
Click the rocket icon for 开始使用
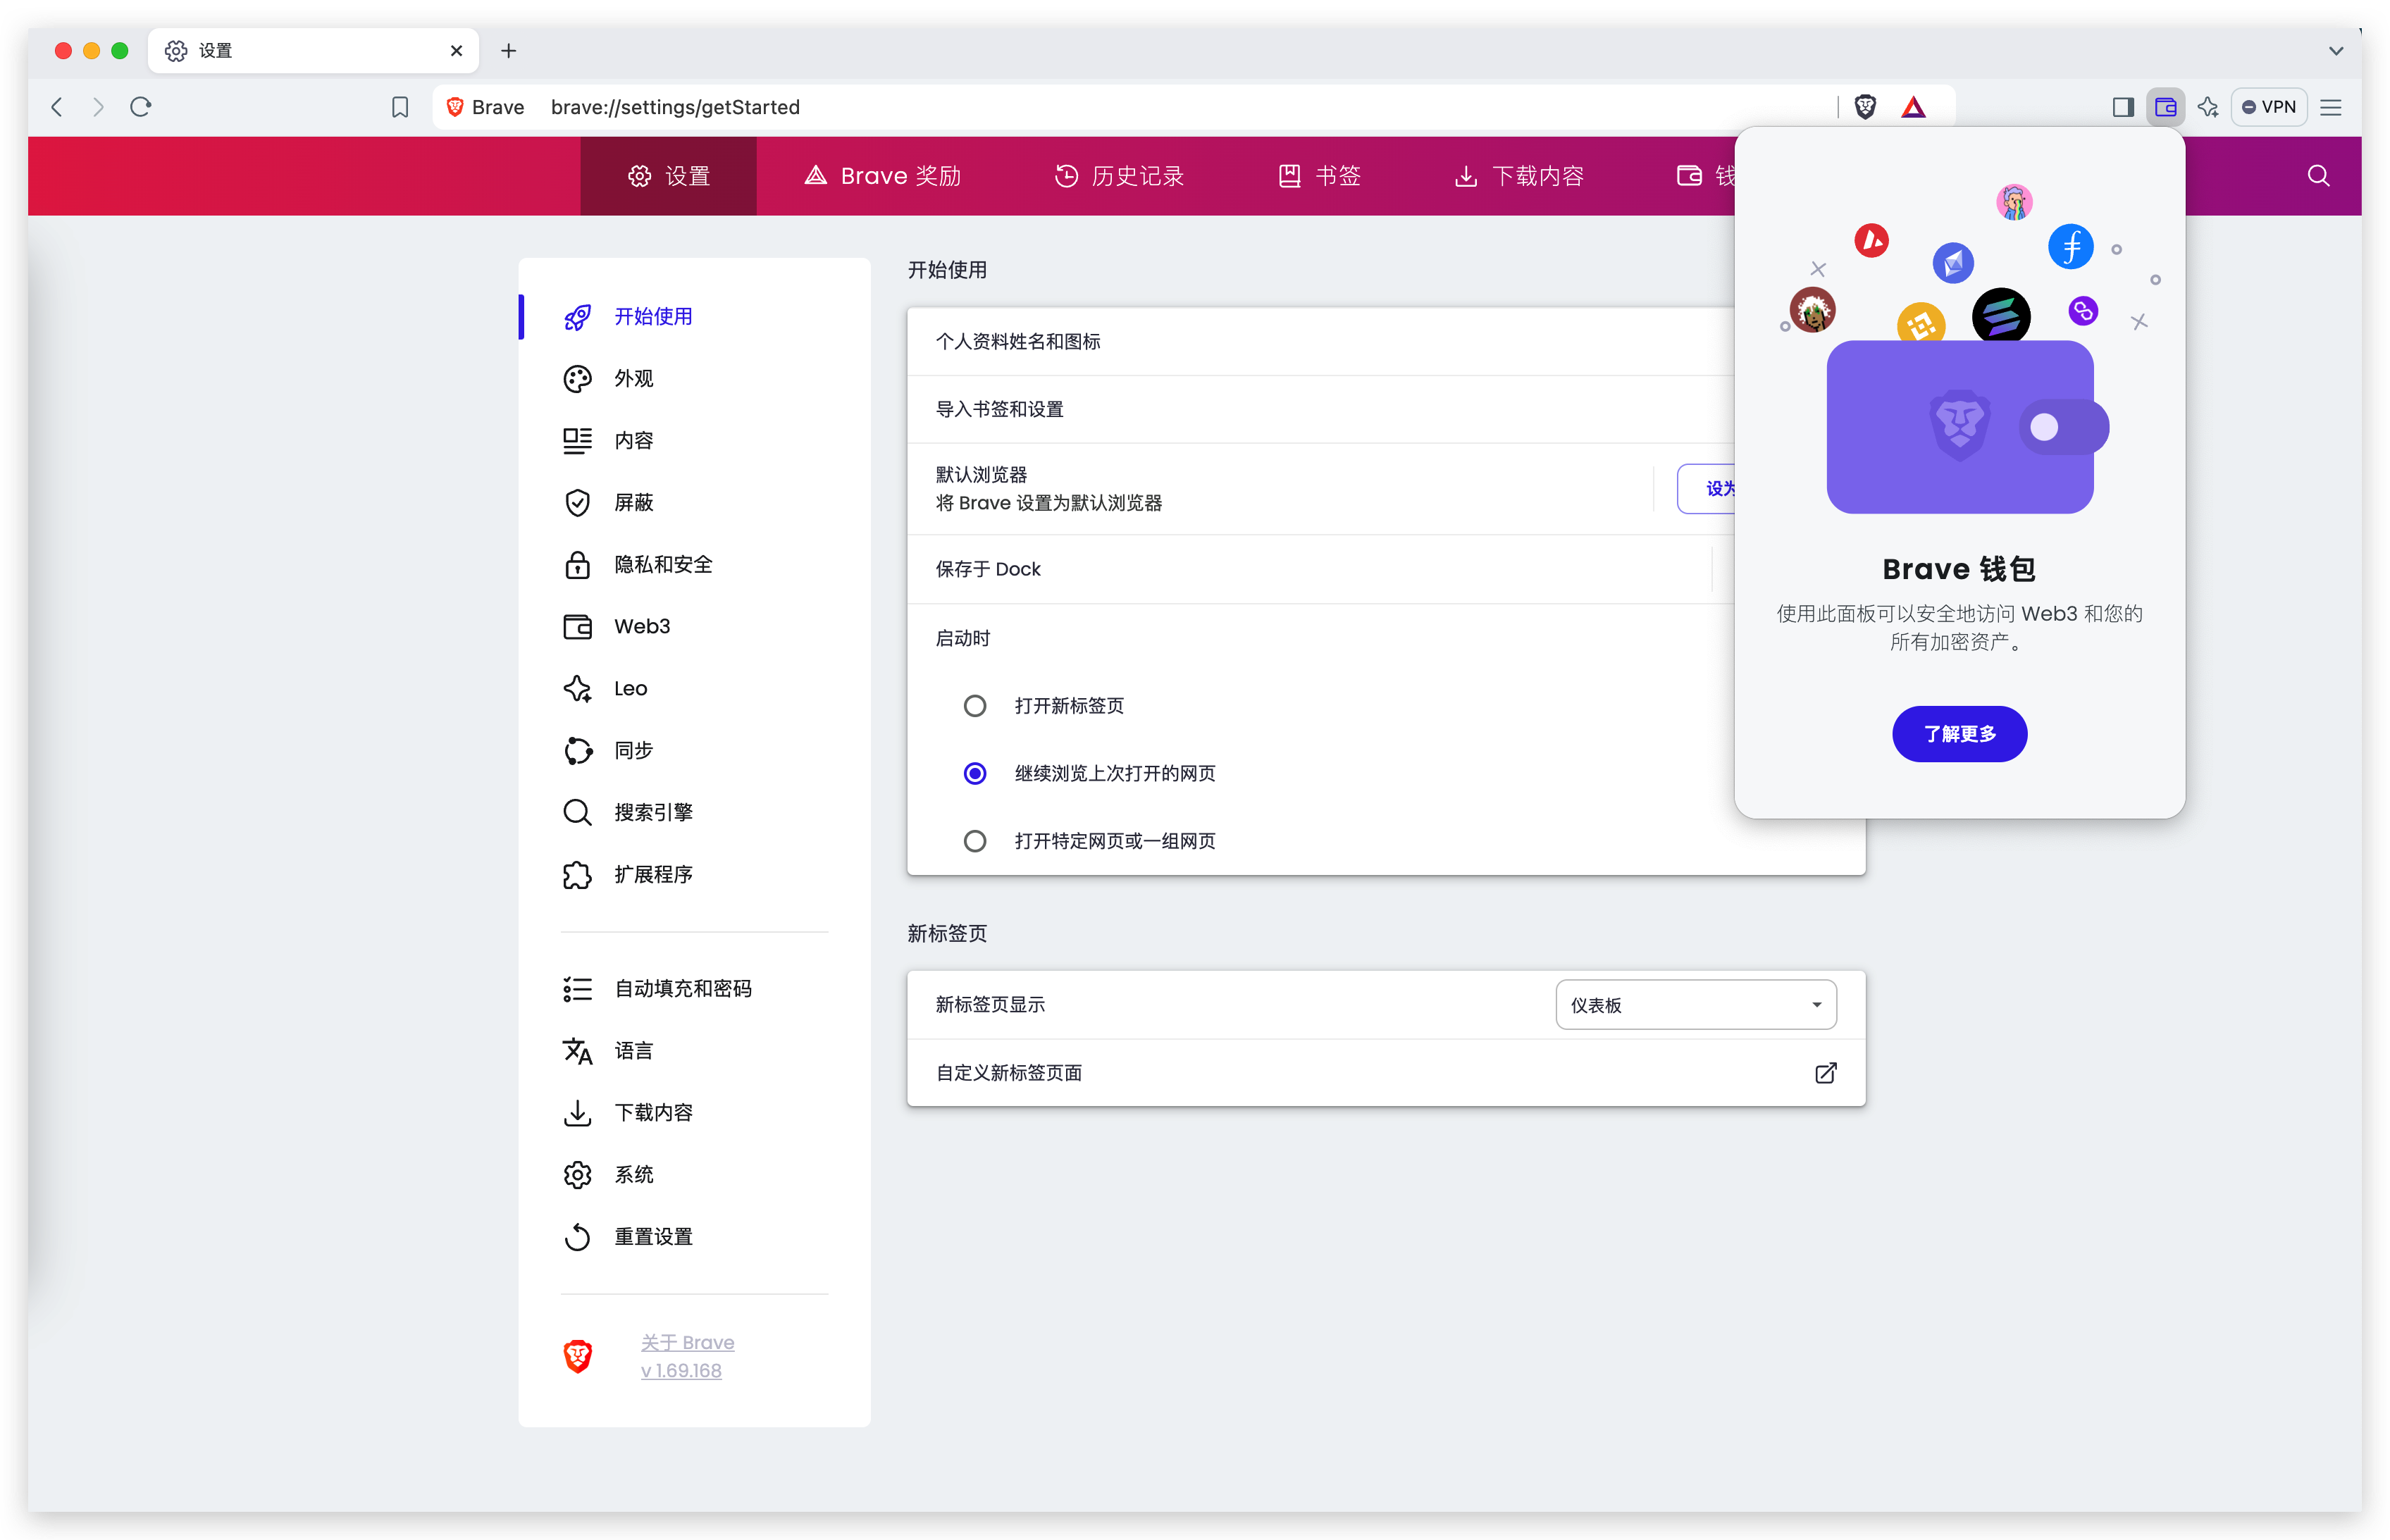[578, 317]
